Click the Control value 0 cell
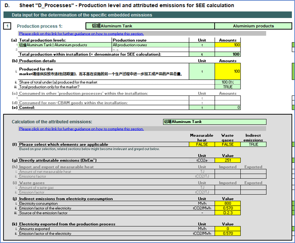 point(228,107)
